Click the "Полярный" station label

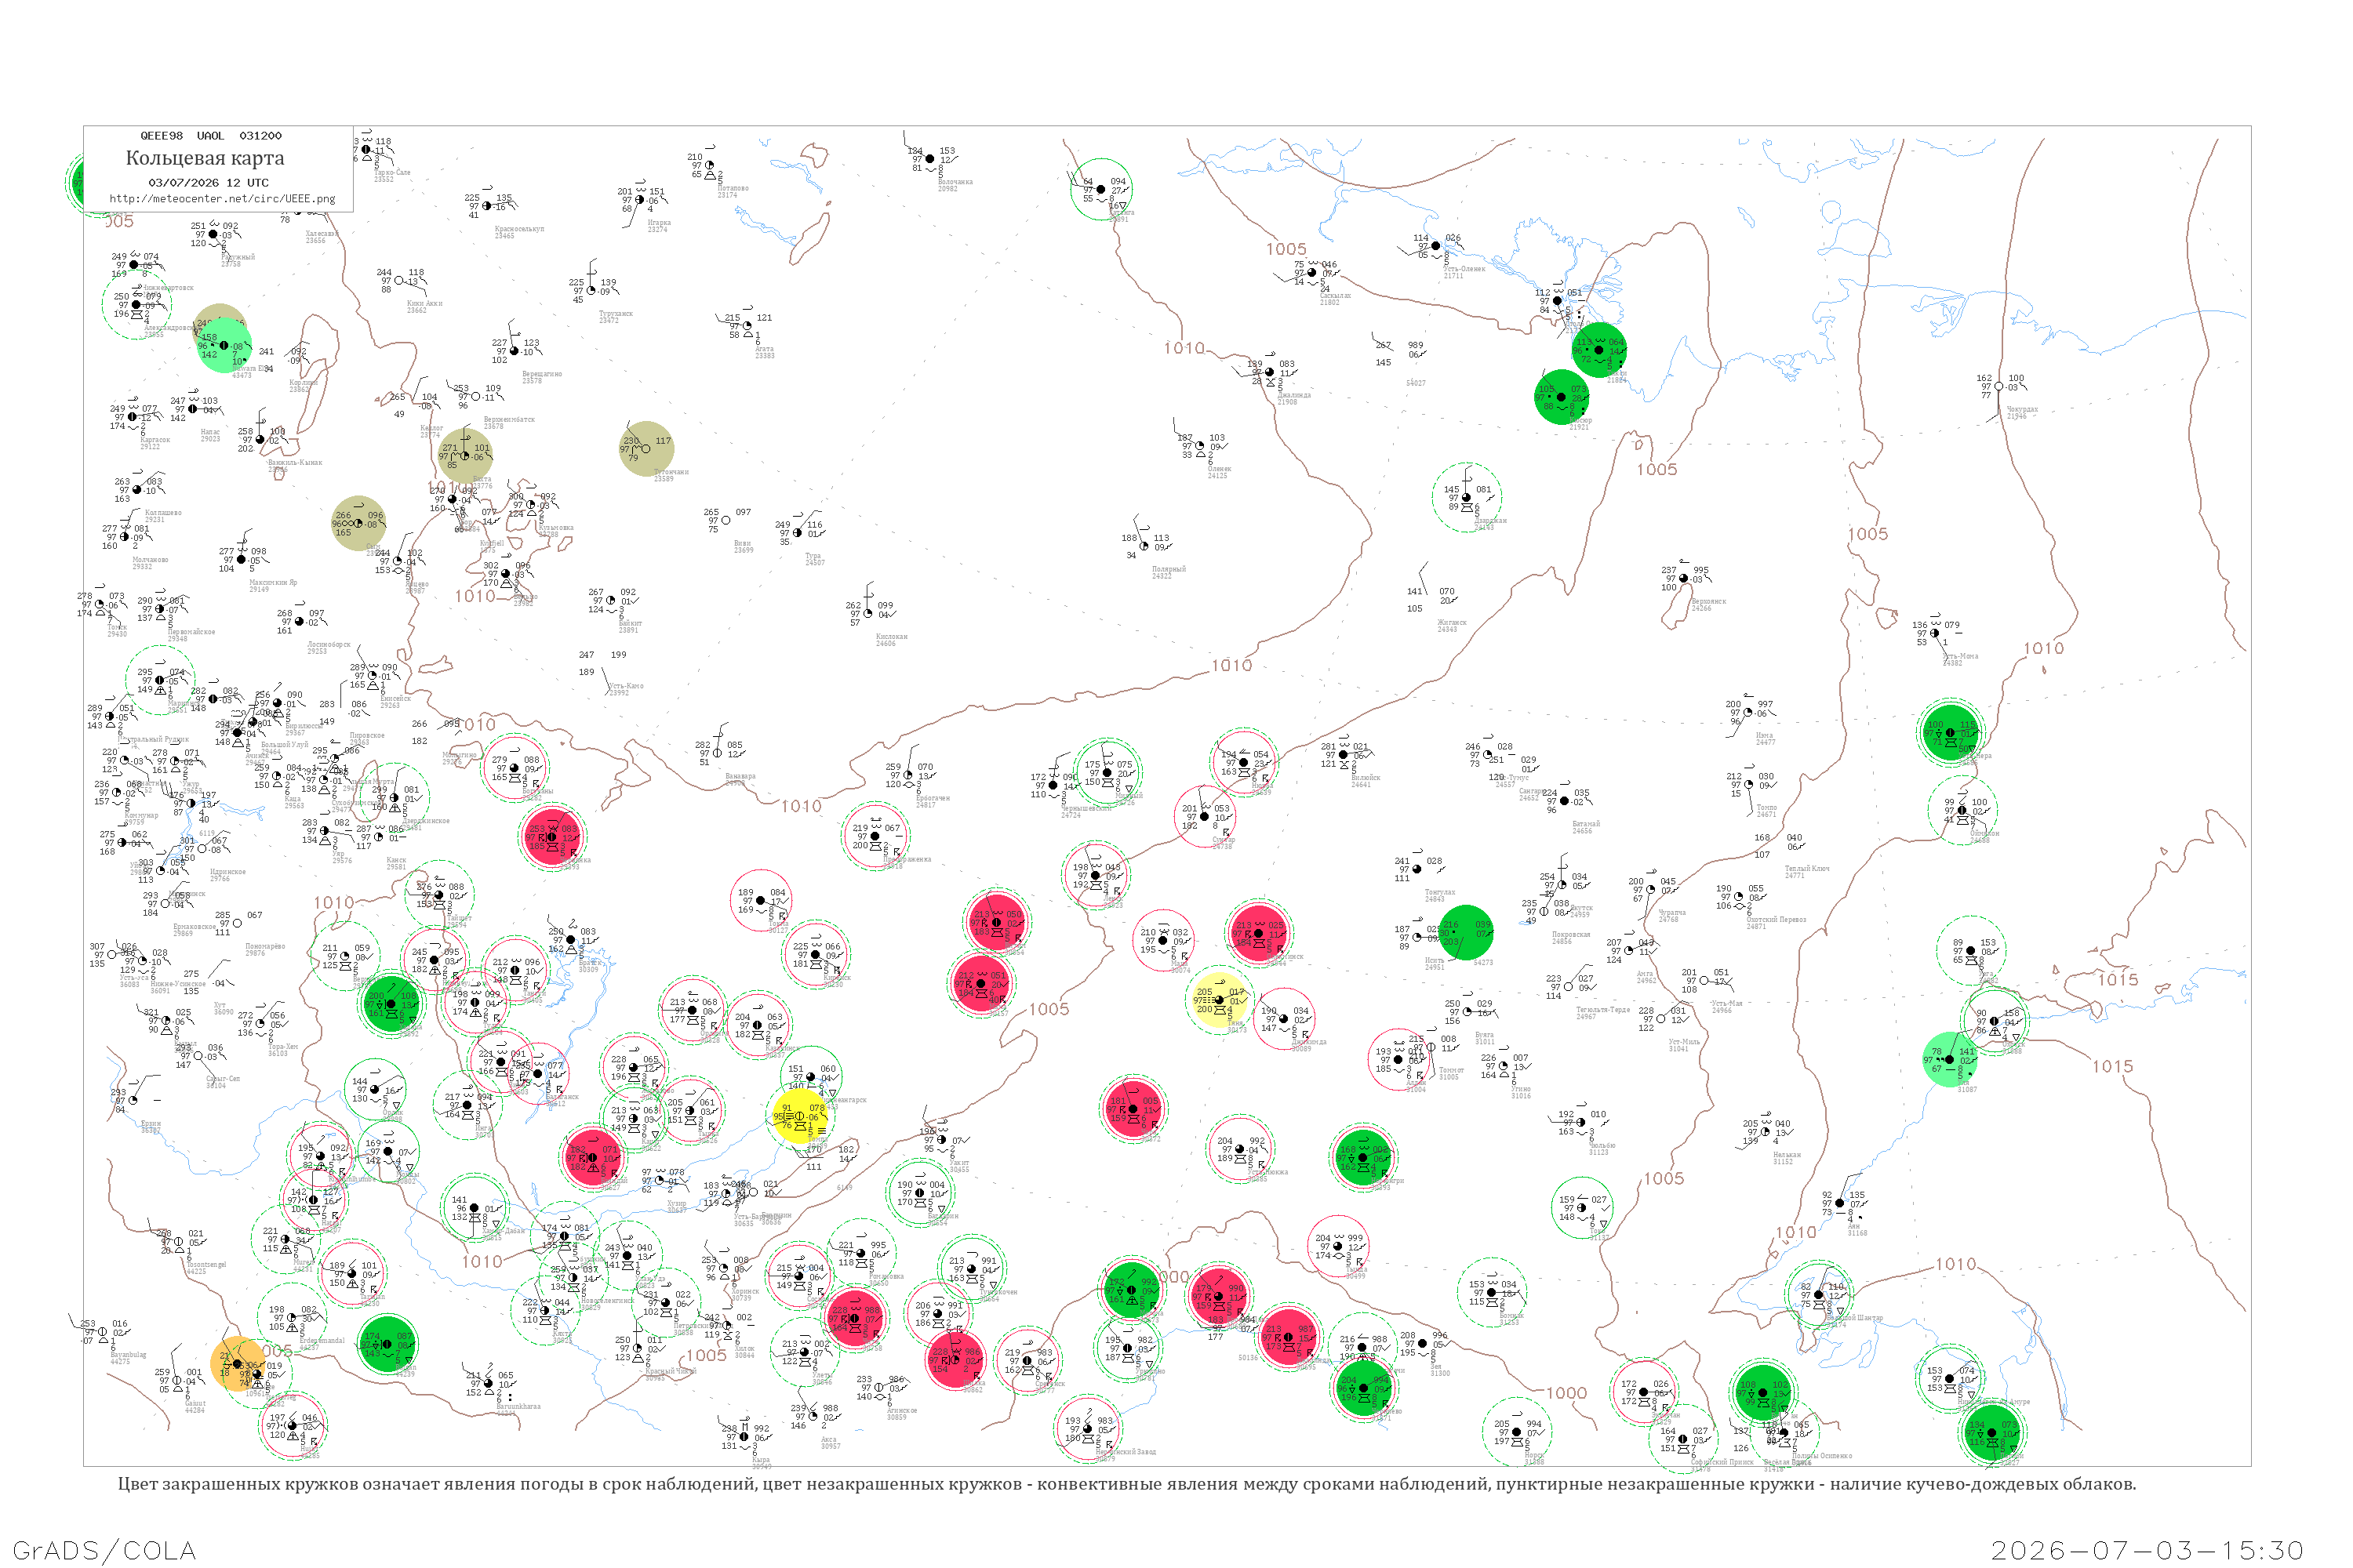(1169, 570)
